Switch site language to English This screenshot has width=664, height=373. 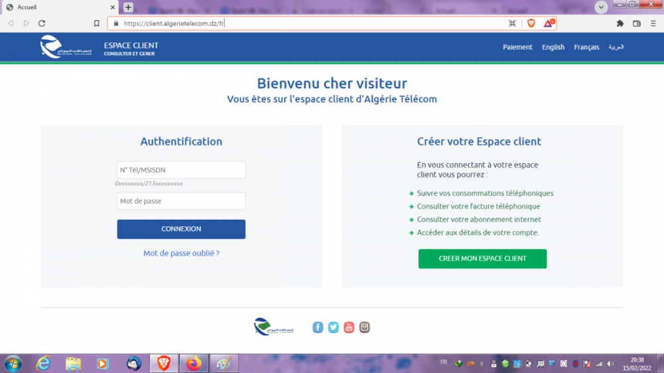[553, 47]
